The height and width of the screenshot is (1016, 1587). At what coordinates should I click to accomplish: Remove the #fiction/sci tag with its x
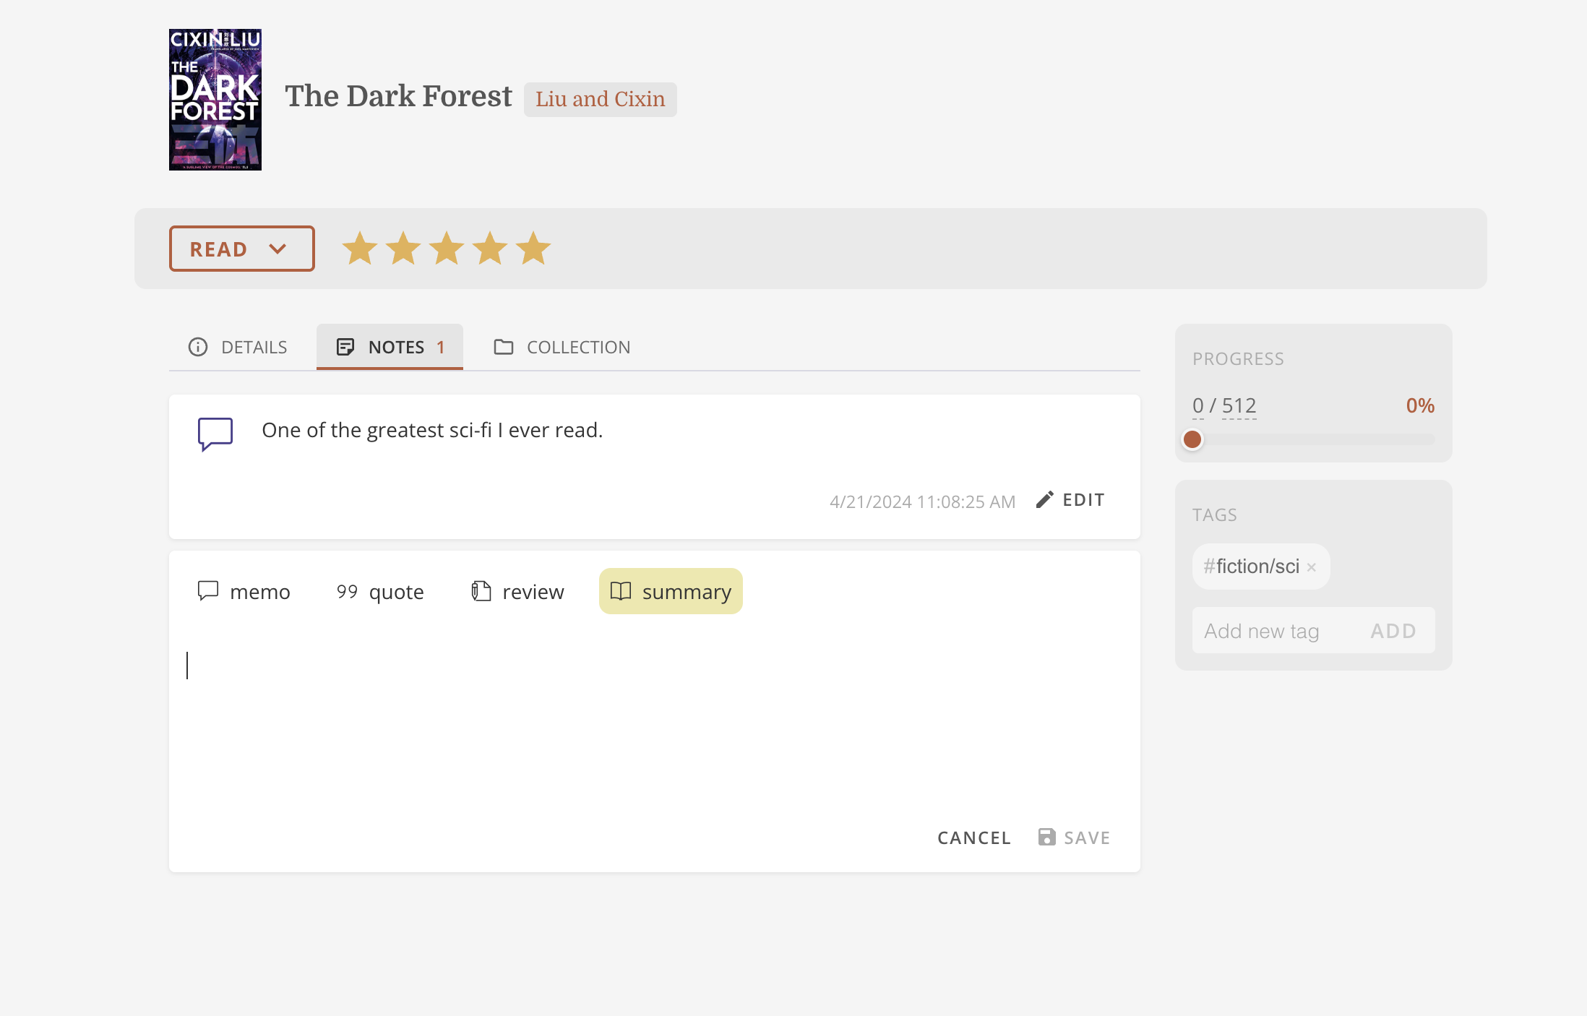(1312, 567)
